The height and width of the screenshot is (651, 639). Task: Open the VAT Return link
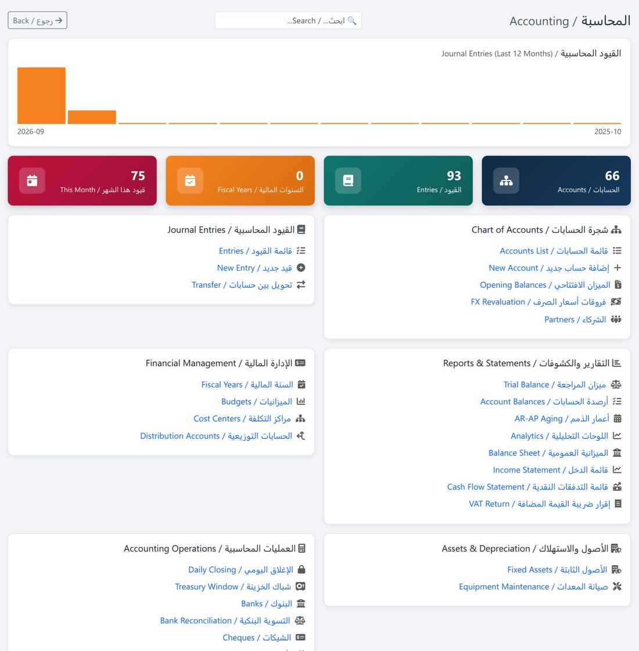pos(539,503)
